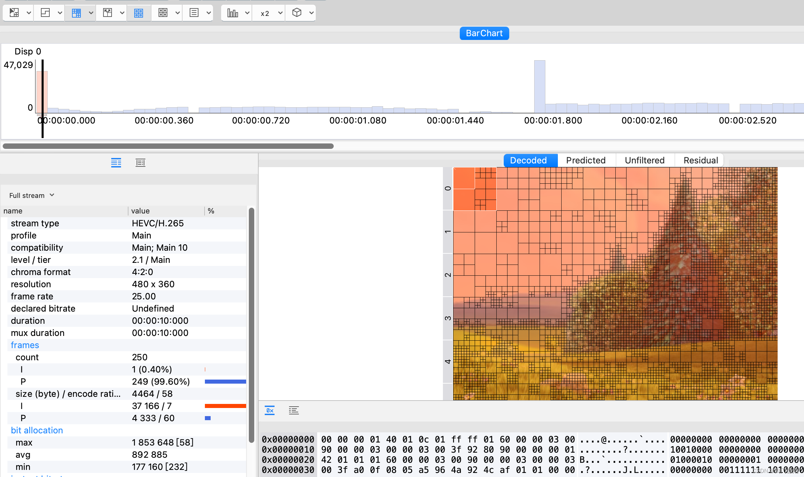Click the 3D cube view toolbar icon
Viewport: 804px width, 477px height.
click(297, 13)
